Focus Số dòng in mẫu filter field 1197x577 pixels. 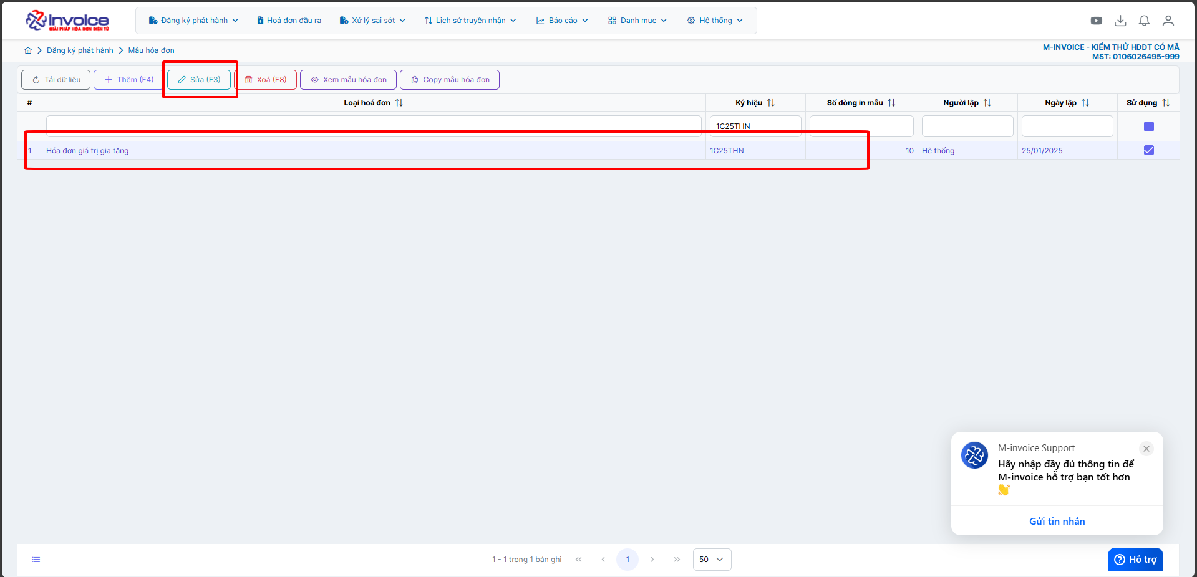click(x=861, y=126)
